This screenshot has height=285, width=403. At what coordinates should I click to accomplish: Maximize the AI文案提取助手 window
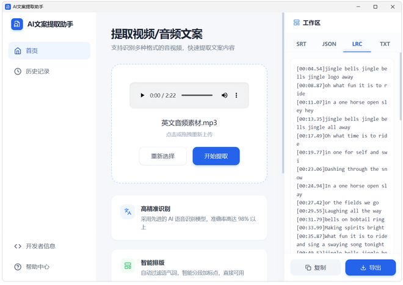(x=376, y=7)
